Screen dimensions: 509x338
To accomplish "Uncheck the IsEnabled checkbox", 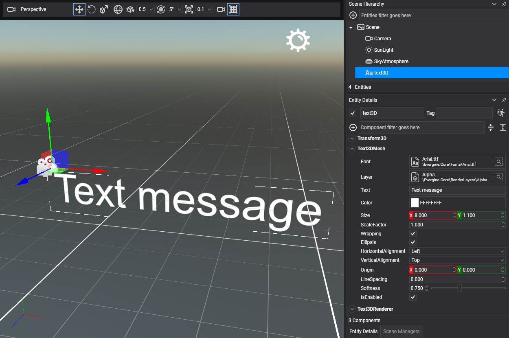I will tap(413, 297).
